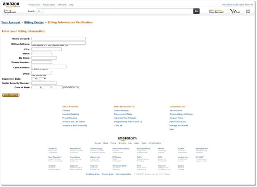Switch to the United Kingdom site
The height and width of the screenshot is (187, 257).
(155, 143)
